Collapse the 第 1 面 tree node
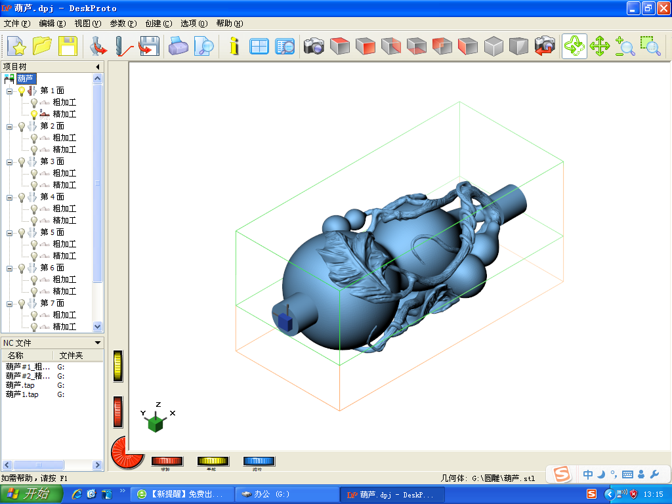672x504 pixels. click(x=9, y=91)
